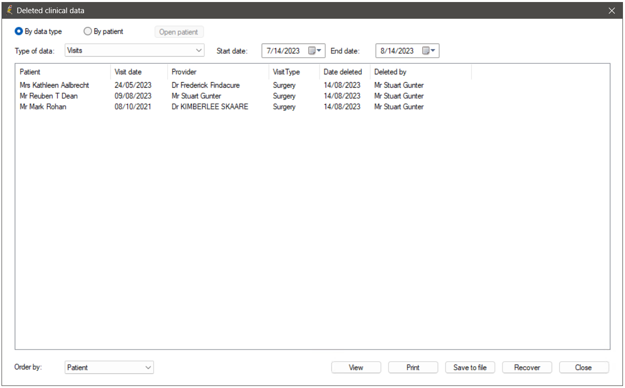Open the End date calendar picker
Viewport: 625px width, 388px height.
[x=429, y=51]
